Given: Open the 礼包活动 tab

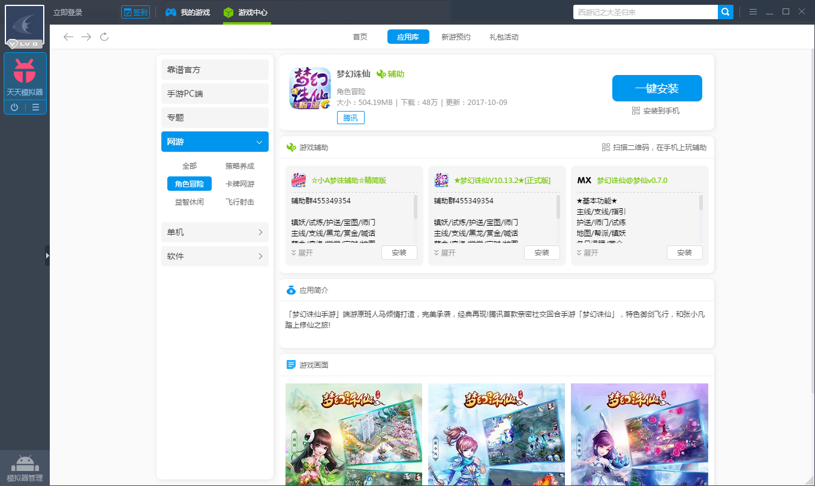Looking at the screenshot, I should [504, 37].
